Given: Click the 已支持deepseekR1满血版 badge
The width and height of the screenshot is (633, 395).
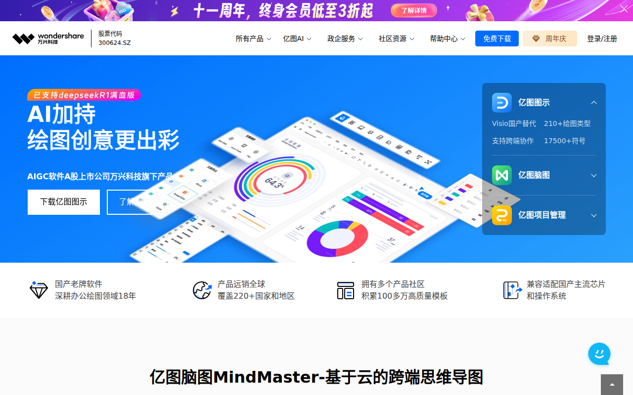Looking at the screenshot, I should click(84, 95).
